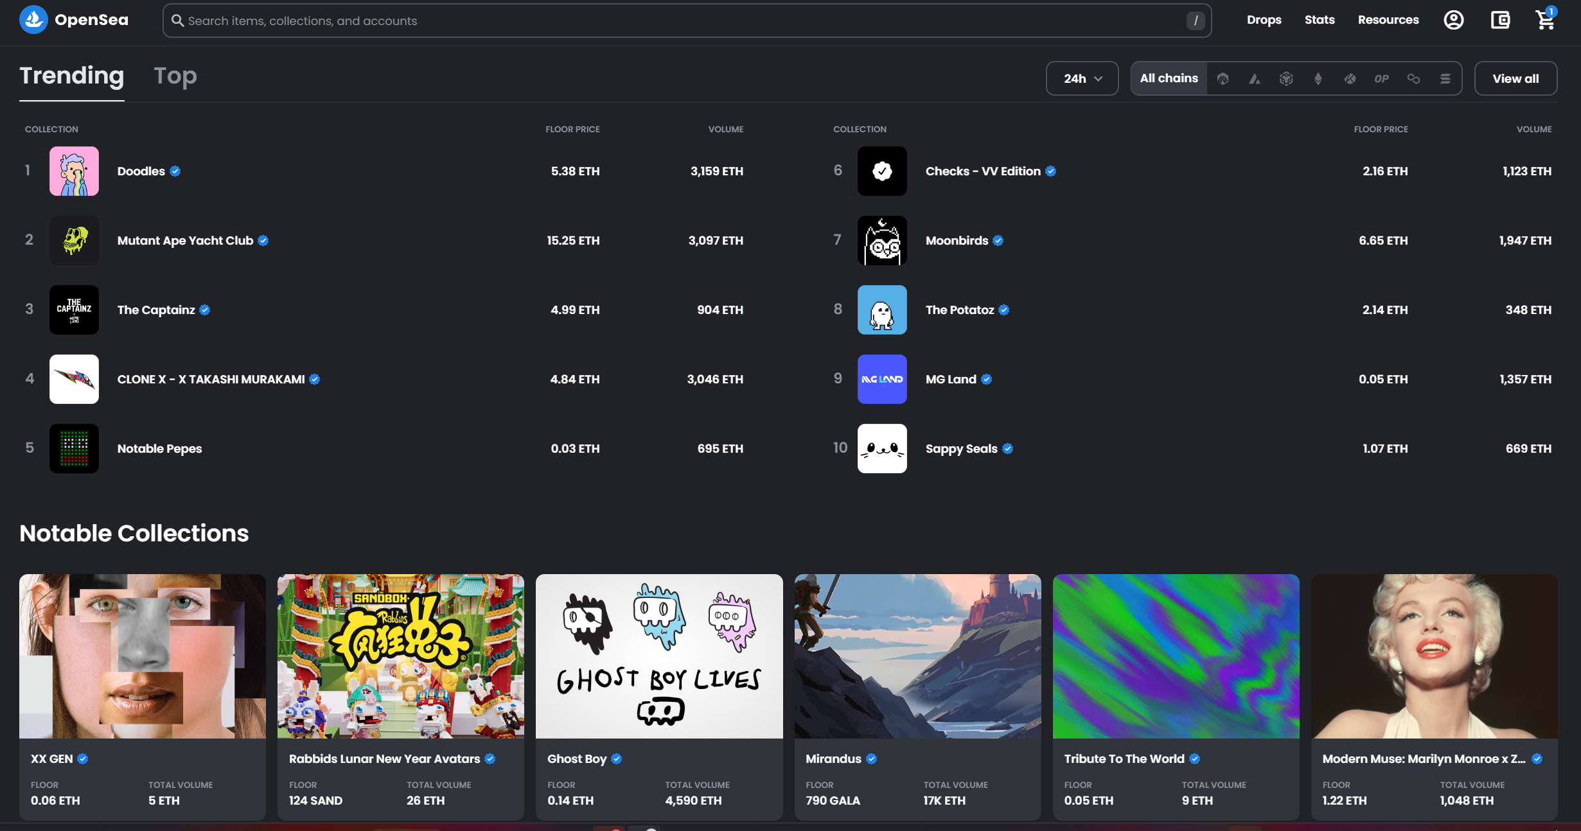Open the Stats menu
1581x831 pixels.
(1320, 20)
